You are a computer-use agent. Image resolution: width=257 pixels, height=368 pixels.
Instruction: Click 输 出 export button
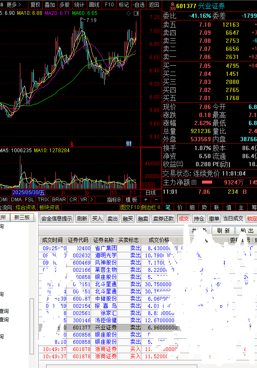[247, 231]
